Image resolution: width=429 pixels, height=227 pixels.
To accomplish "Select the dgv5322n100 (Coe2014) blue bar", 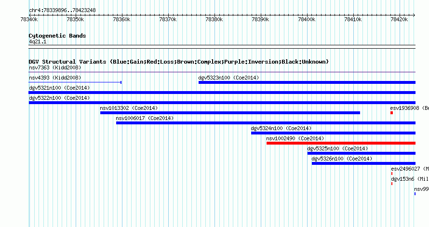I will pyautogui.click(x=222, y=103).
